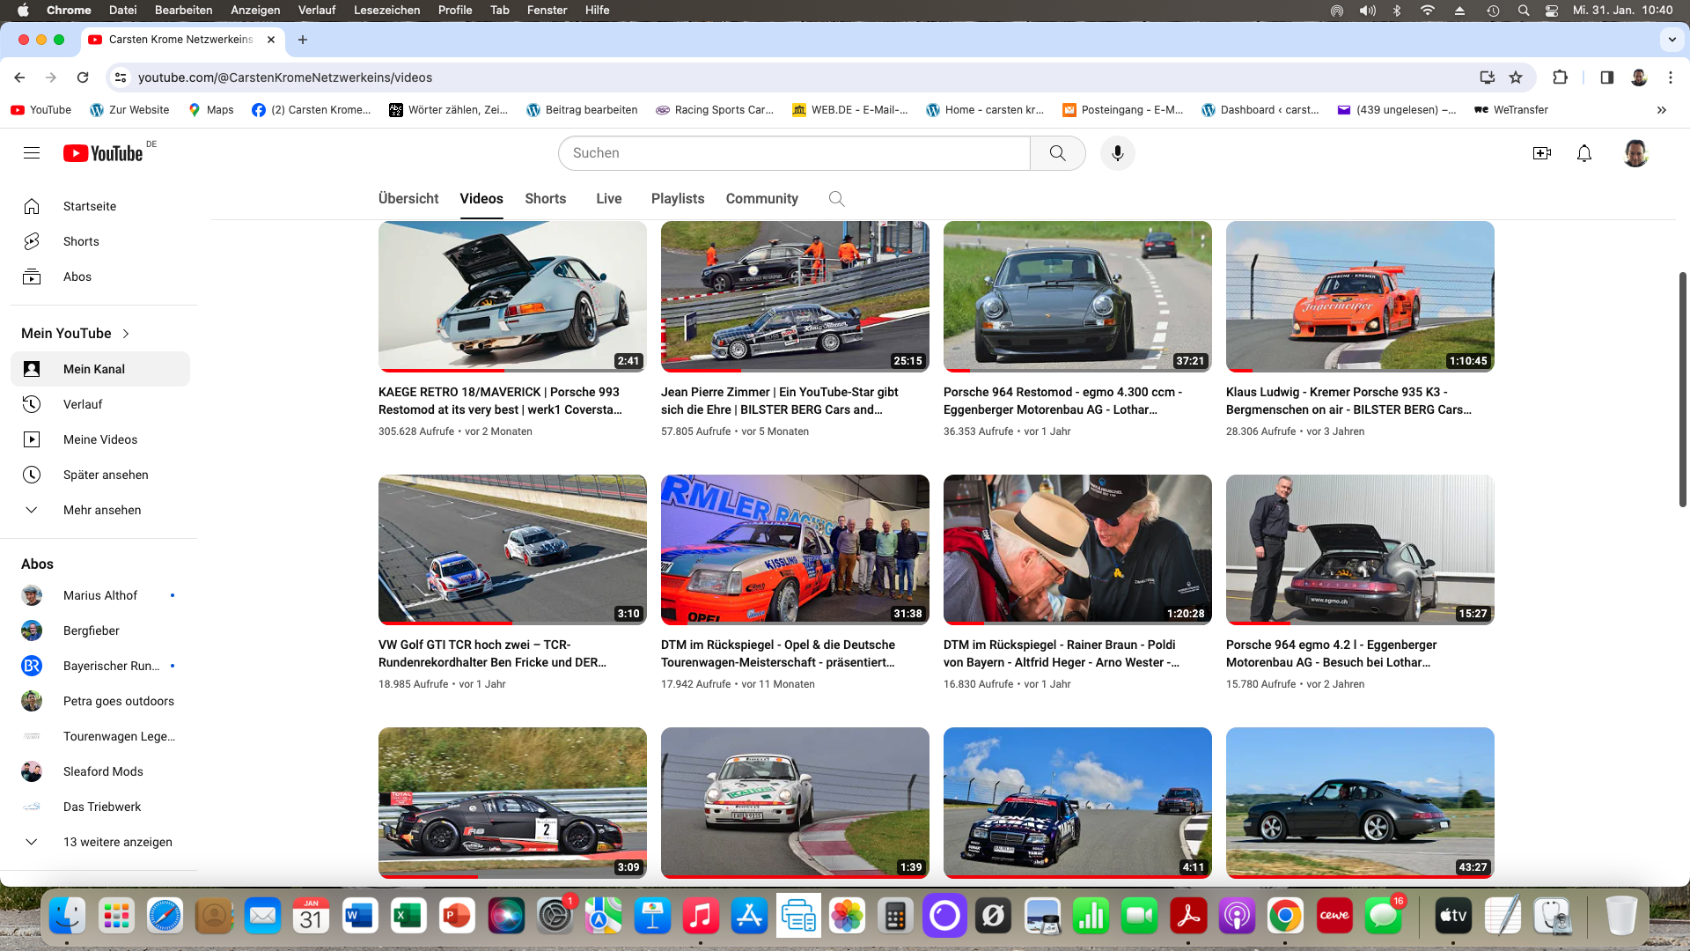This screenshot has height=951, width=1690.
Task: Go back in Chrome
Action: pos(19,77)
